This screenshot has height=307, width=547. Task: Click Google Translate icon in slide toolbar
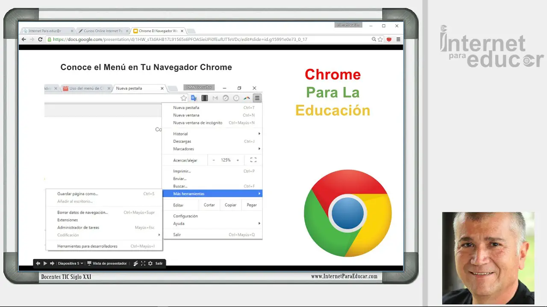coord(194,98)
